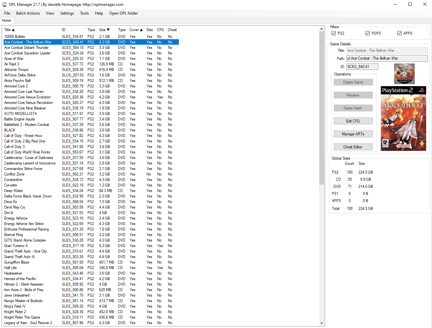This screenshot has width=432, height=328.
Task: Select Ace Combat Distant Thunder
Action: [x=91, y=48]
